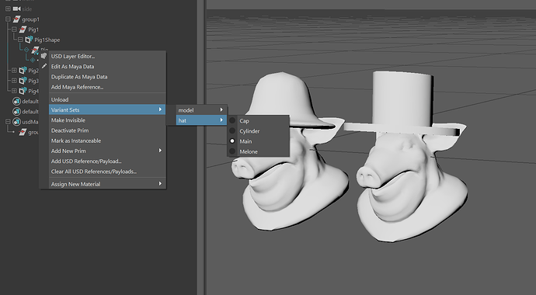Screen dimensions: 536x295
Task: Choose Make Invisible from context menu
Action: point(106,120)
